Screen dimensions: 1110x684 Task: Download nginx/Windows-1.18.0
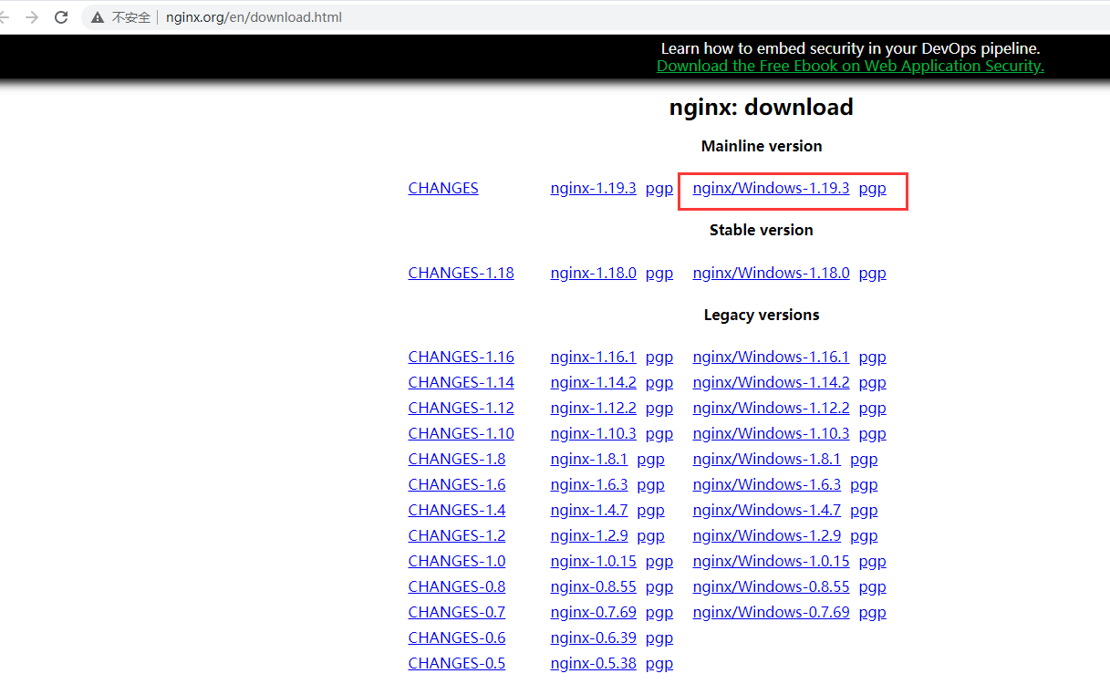(771, 273)
